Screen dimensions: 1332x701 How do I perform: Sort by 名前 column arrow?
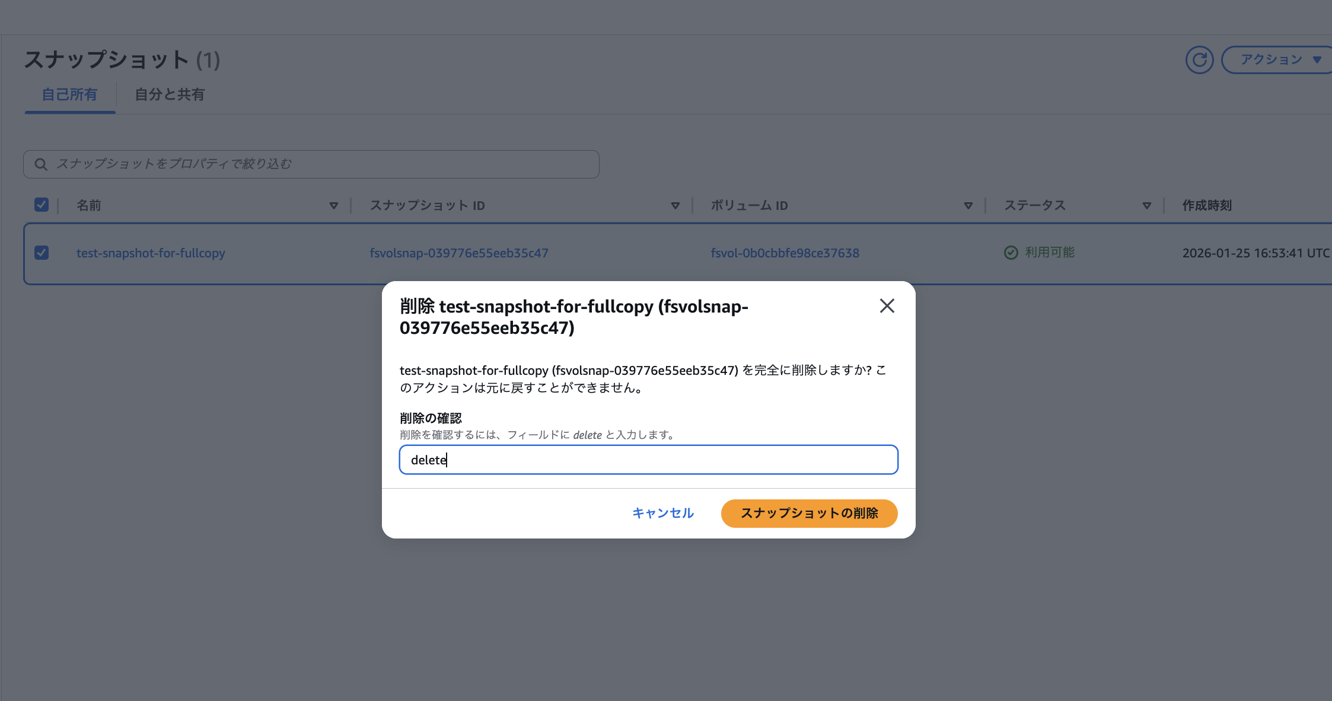point(333,206)
